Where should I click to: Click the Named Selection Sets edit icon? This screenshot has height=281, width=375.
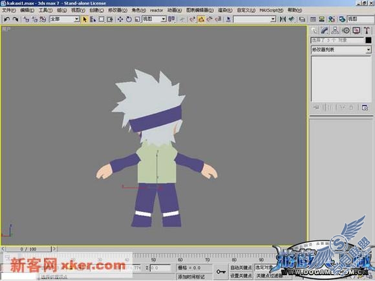[228, 19]
